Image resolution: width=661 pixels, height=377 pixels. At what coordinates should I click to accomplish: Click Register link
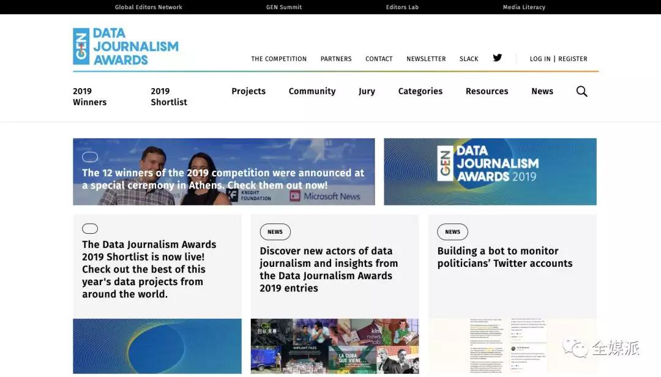(x=572, y=59)
